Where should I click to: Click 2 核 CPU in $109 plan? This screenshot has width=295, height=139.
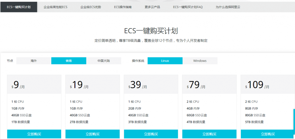(251, 102)
